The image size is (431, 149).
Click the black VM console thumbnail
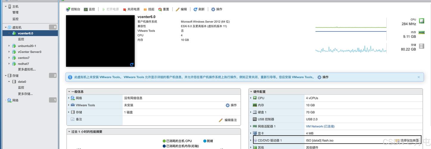click(x=100, y=41)
